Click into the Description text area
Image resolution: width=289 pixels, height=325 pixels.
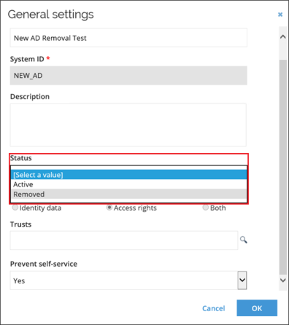(x=128, y=125)
